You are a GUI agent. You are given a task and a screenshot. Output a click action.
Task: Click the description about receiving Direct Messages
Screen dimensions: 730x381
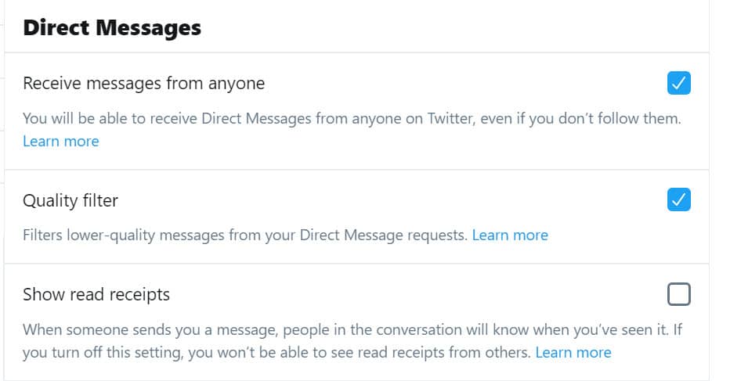[352, 119]
